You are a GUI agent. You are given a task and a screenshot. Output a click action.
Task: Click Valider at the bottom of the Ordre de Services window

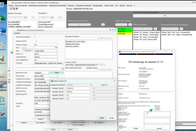point(53,129)
